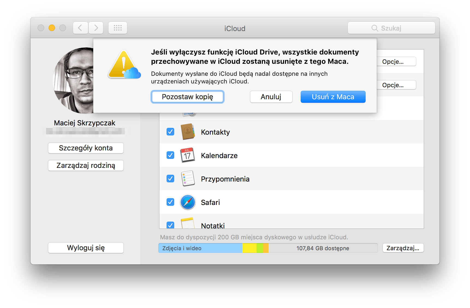Select the Kontakty label
This screenshot has height=308, width=470.
point(215,132)
